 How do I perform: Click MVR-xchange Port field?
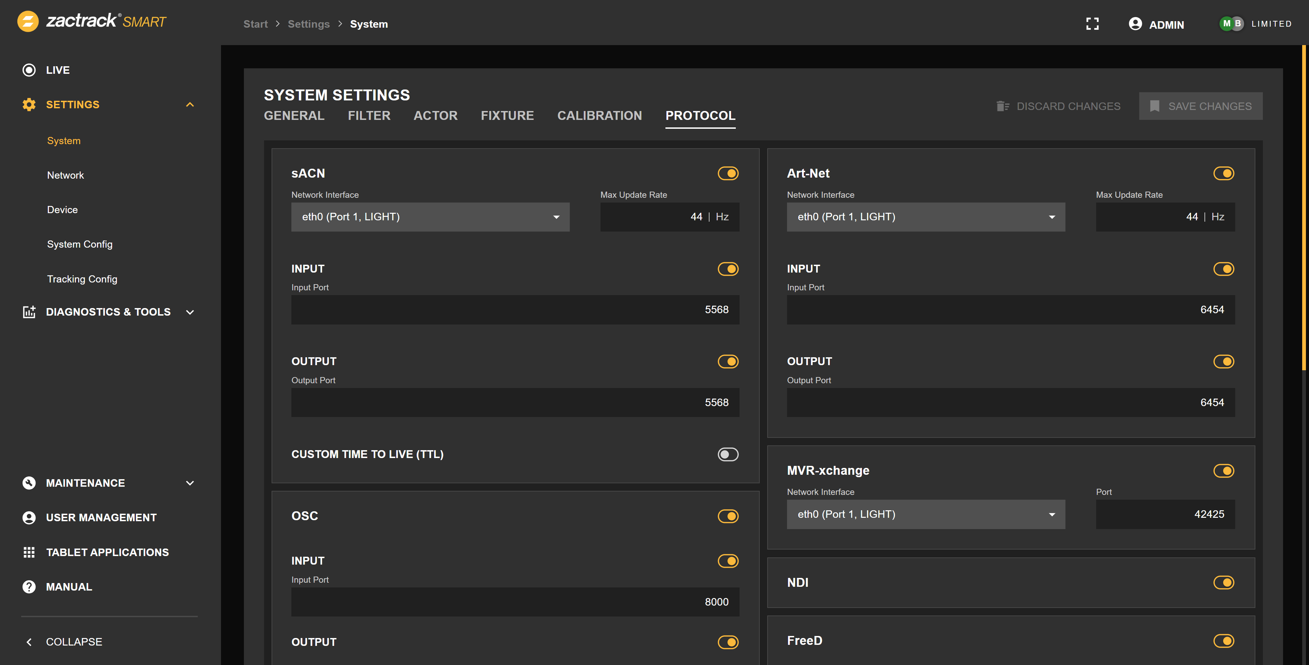point(1165,514)
